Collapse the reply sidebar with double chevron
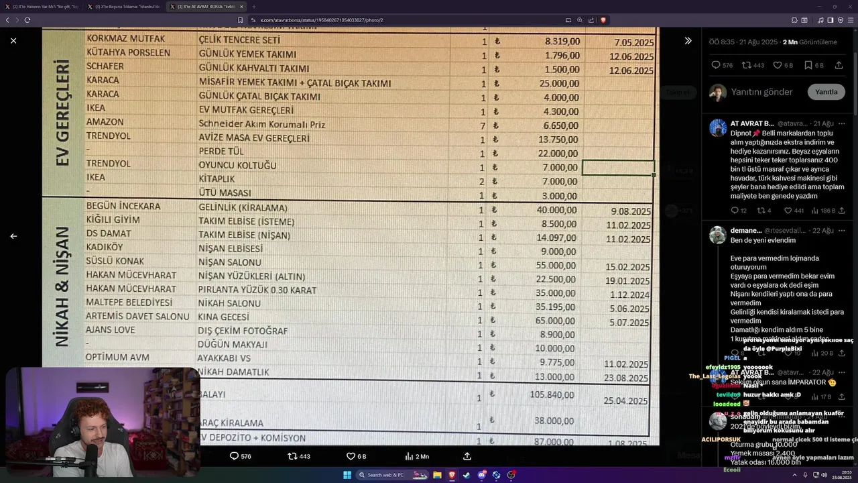Image resolution: width=858 pixels, height=483 pixels. click(688, 41)
